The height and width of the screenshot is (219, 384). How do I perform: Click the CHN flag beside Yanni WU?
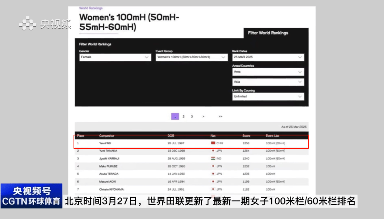click(x=213, y=144)
